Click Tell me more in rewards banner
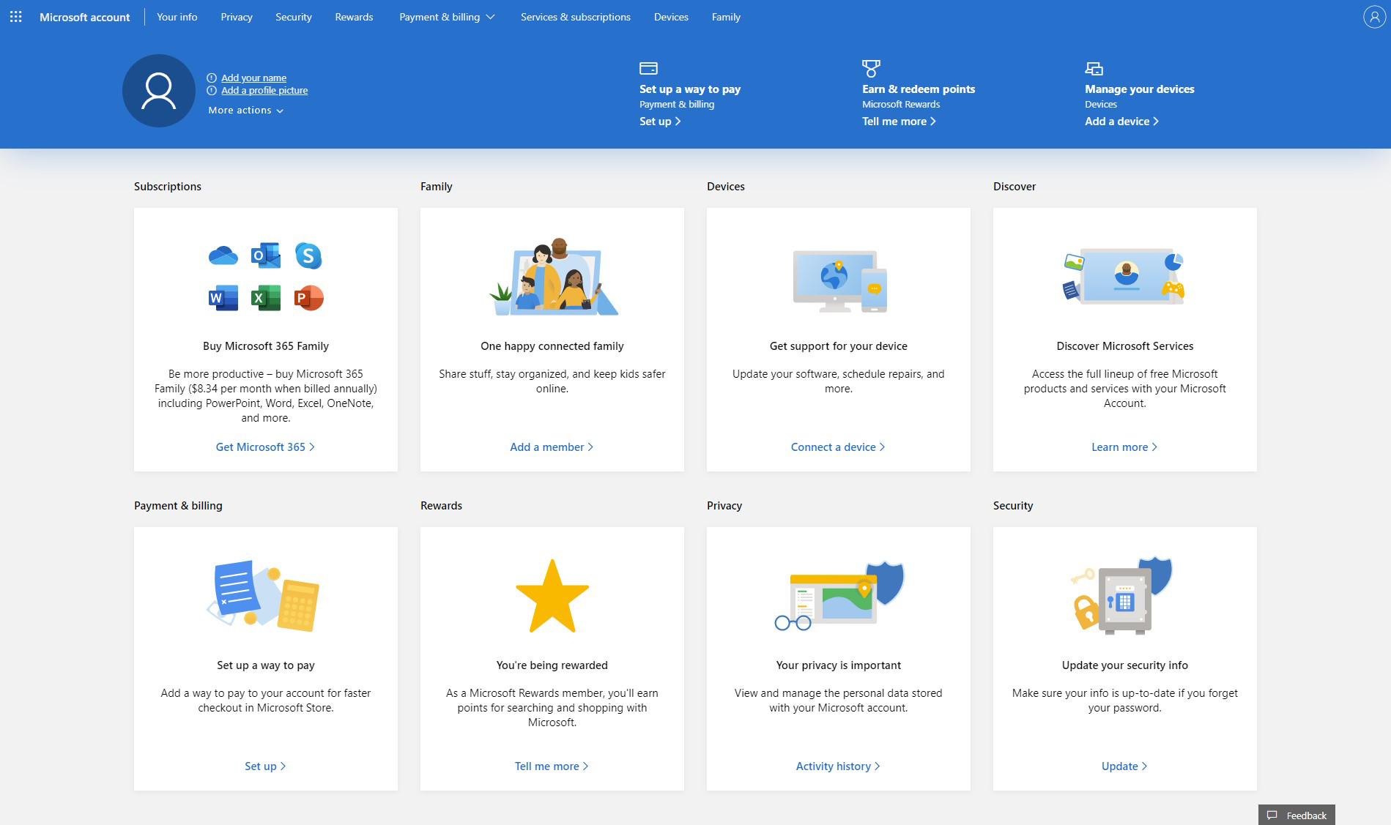Image resolution: width=1391 pixels, height=825 pixels. (x=899, y=122)
